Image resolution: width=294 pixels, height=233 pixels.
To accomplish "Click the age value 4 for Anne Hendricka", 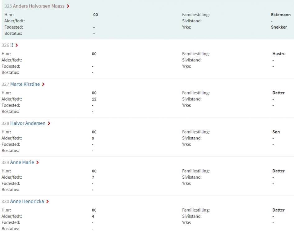I will click(x=93, y=217).
